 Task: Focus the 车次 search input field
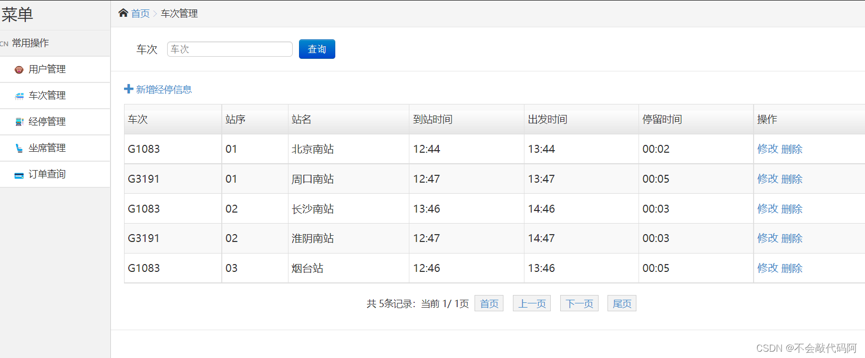pyautogui.click(x=230, y=49)
